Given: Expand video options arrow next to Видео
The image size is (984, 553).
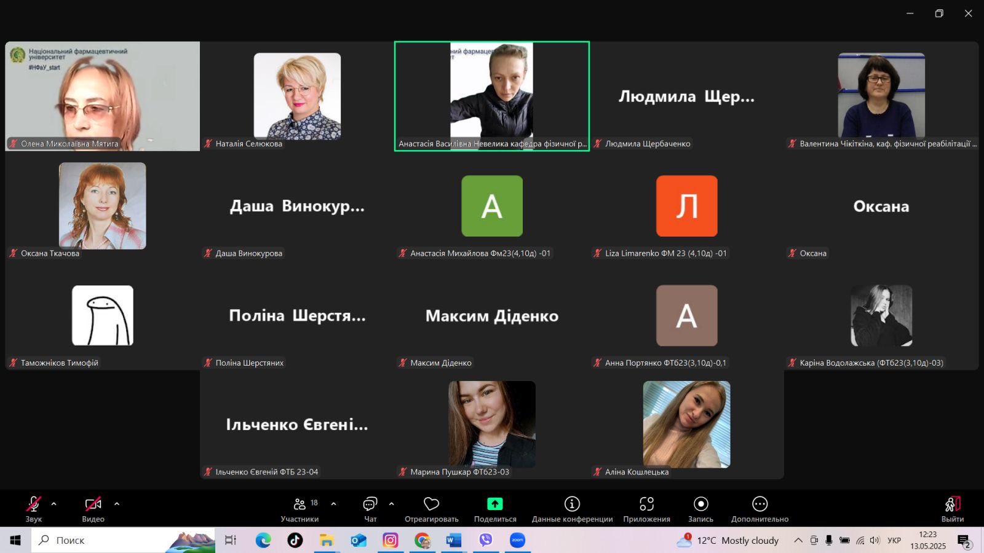Looking at the screenshot, I should (x=117, y=504).
